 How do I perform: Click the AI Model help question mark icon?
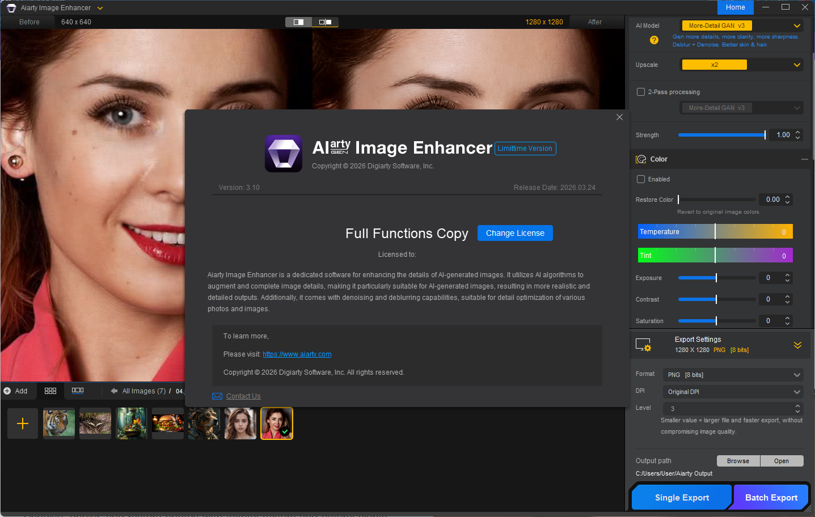[654, 40]
